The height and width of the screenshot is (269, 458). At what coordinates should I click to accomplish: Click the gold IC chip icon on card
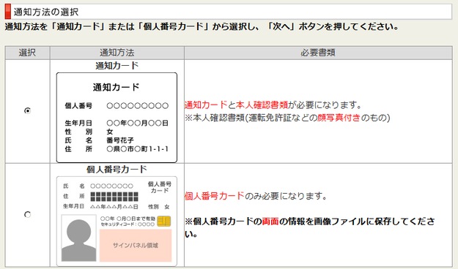click(x=164, y=221)
